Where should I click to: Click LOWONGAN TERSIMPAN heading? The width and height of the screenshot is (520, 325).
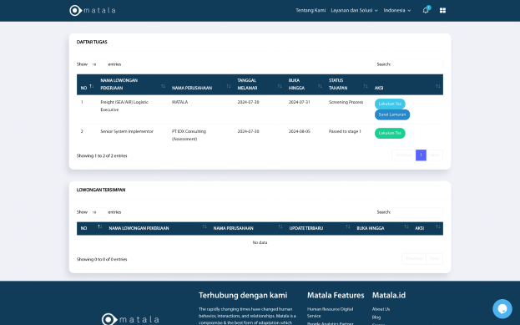pyautogui.click(x=101, y=190)
